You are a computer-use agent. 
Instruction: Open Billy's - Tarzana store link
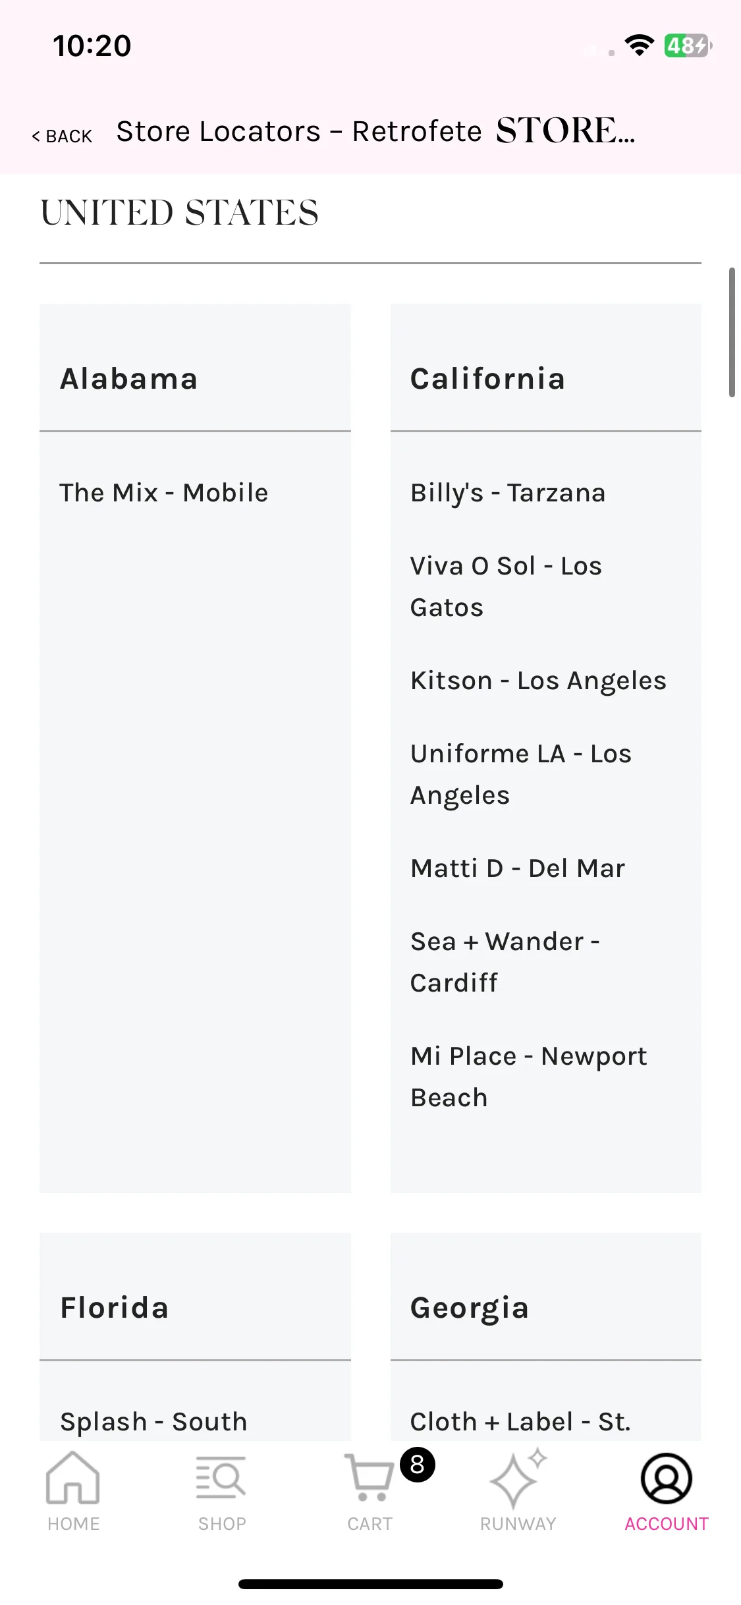coord(508,493)
